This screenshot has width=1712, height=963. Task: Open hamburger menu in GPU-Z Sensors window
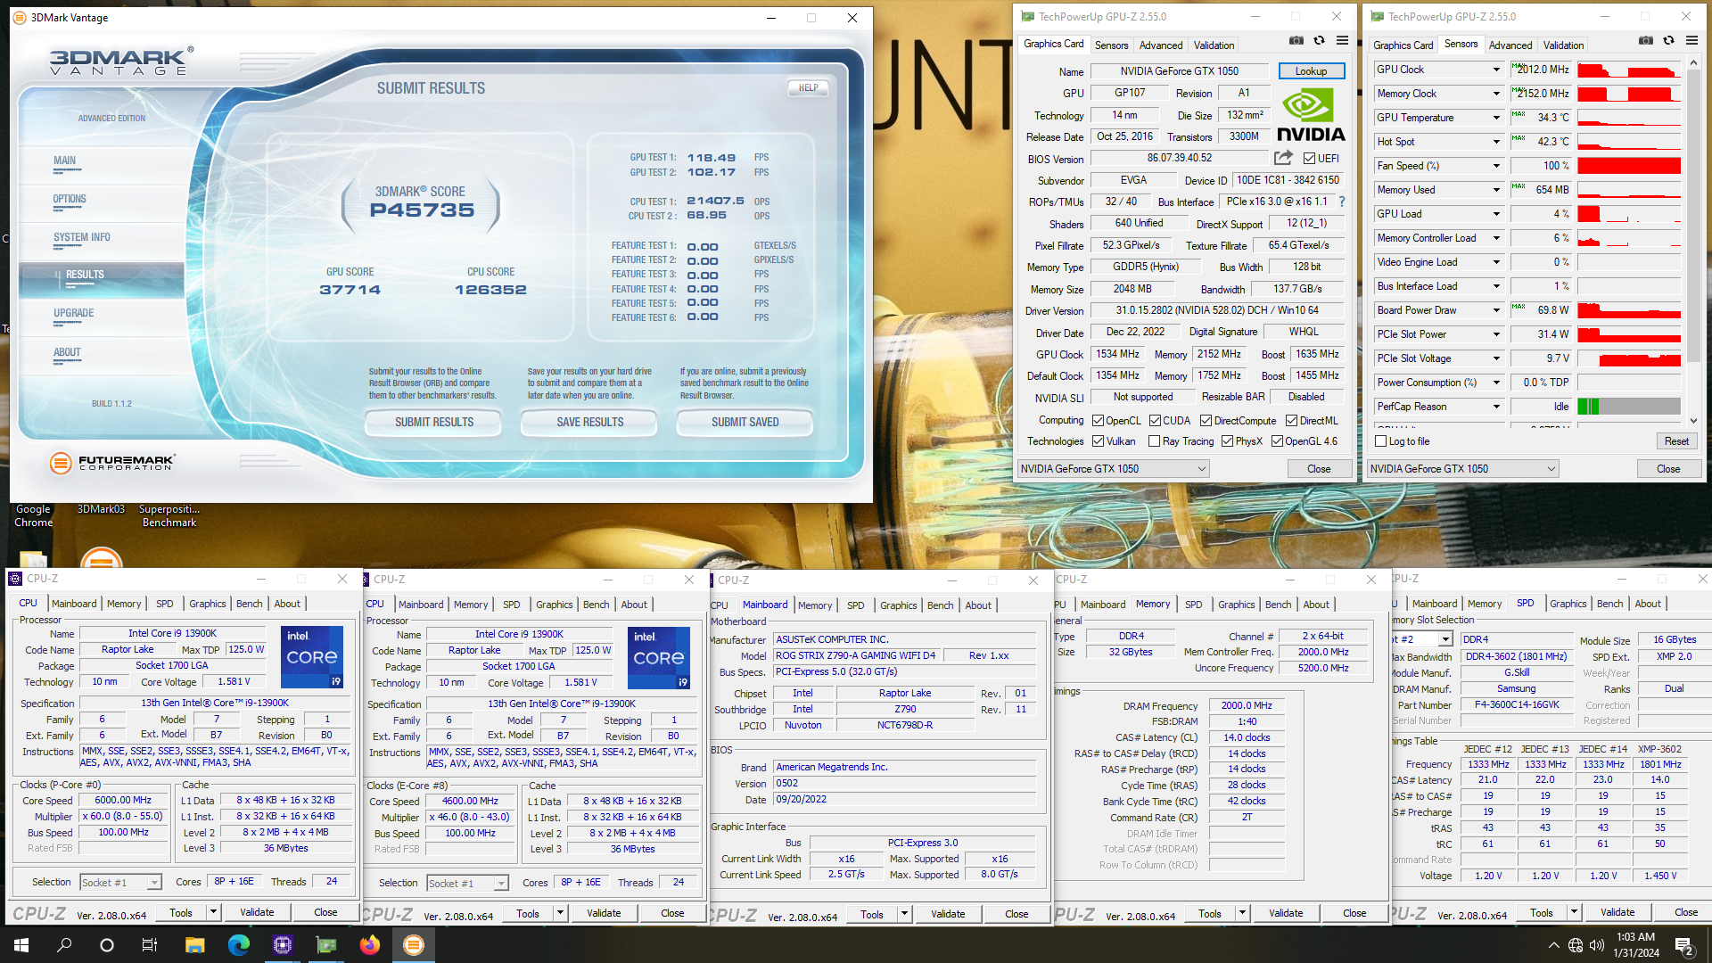(x=1691, y=40)
